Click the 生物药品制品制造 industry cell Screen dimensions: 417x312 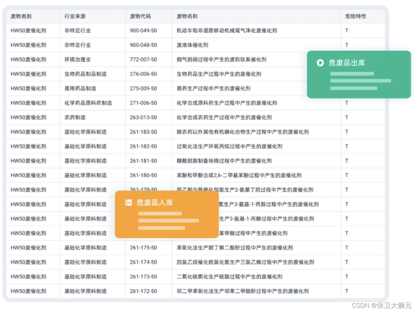[x=86, y=74]
